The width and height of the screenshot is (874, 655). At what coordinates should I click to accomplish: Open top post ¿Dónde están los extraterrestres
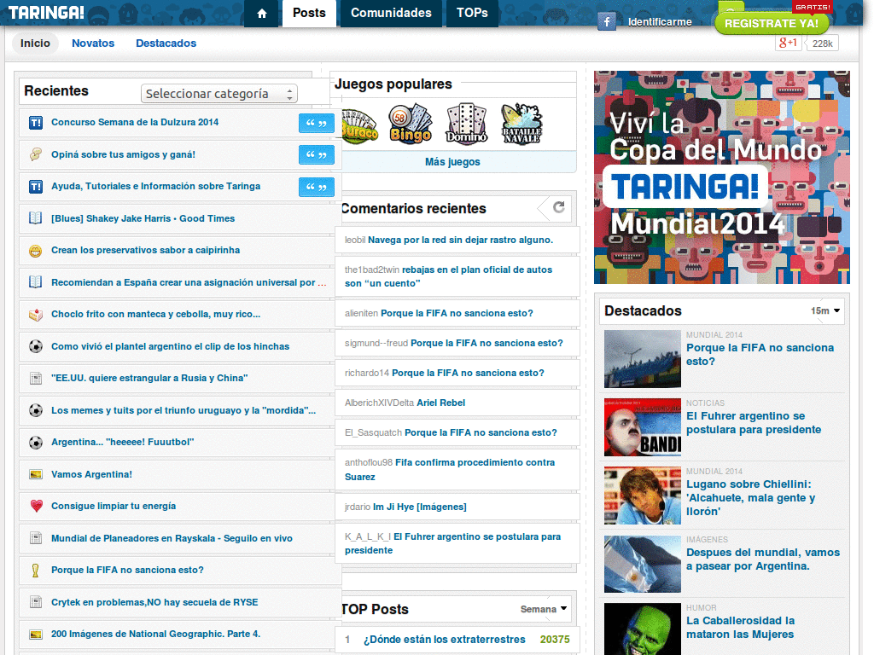tap(444, 640)
